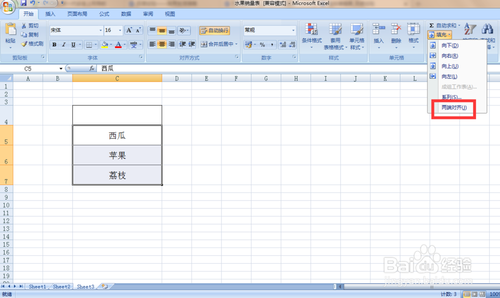Viewport: 500px width, 298px height.
Task: Click the Format cells (格式) icon
Action: click(x=413, y=29)
